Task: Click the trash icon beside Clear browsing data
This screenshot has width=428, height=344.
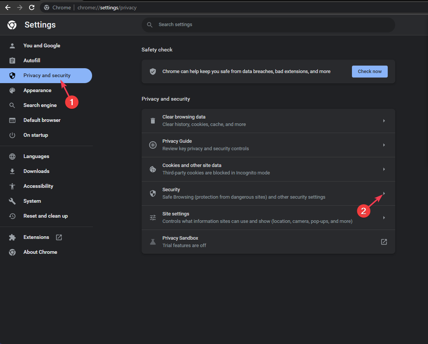Action: tap(152, 121)
